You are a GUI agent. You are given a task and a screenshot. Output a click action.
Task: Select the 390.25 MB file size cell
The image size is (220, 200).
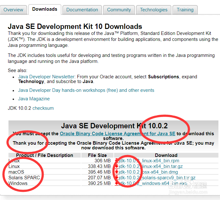pos(99,183)
